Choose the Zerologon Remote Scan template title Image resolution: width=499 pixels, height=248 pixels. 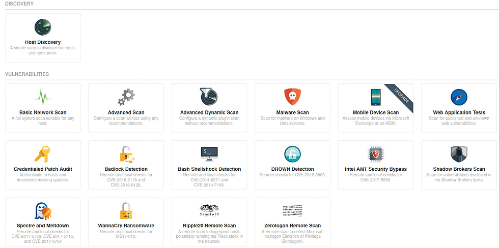pos(292,226)
